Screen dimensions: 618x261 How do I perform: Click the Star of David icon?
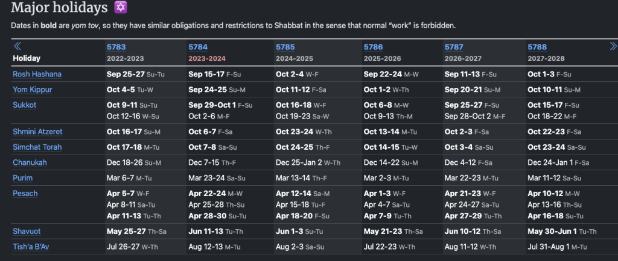(121, 8)
